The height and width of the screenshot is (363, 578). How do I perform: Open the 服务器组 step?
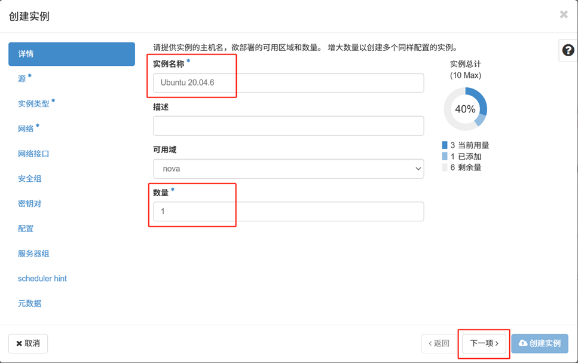point(33,254)
